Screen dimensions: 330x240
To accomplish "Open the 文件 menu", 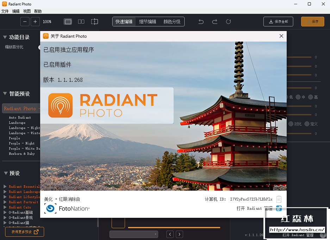I will click(x=5, y=11).
